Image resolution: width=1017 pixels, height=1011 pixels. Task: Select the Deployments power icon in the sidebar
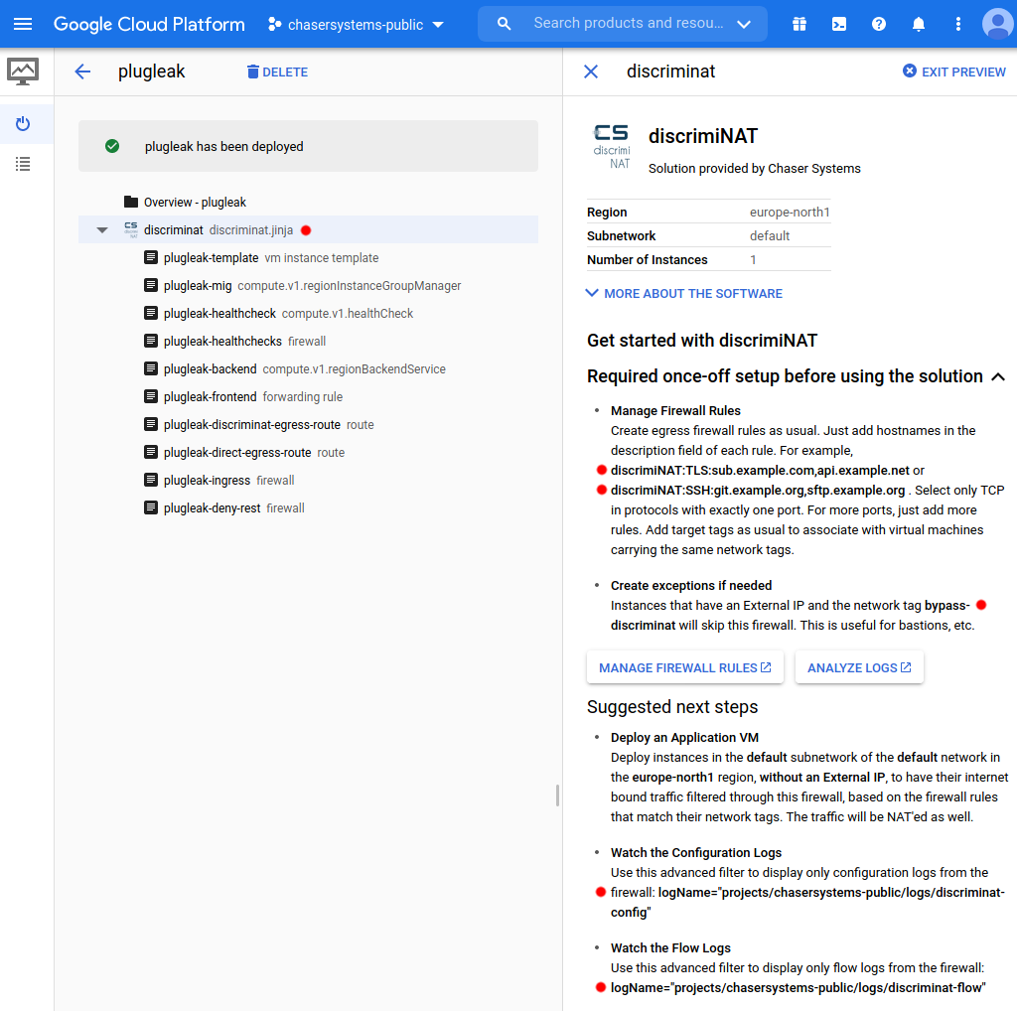[22, 123]
